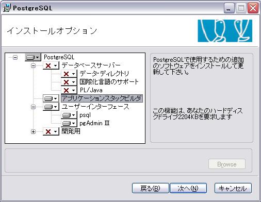Collapse the PostgreSQL root tree node

pyautogui.click(x=15, y=57)
